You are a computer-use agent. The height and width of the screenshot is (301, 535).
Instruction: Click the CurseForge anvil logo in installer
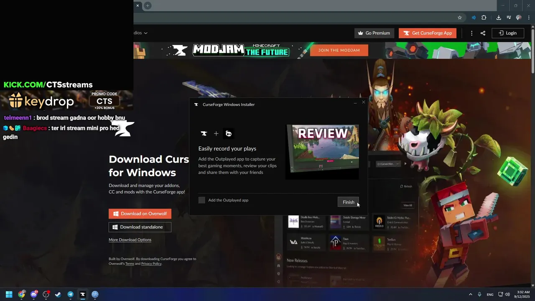click(x=204, y=133)
